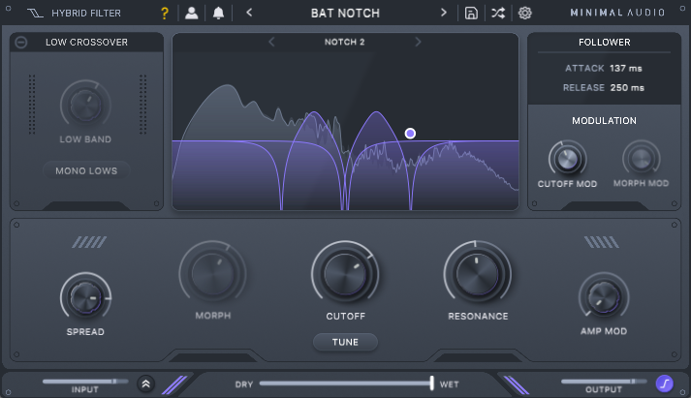Toggle the purple soft clip output button
The image size is (691, 398).
pyautogui.click(x=664, y=383)
